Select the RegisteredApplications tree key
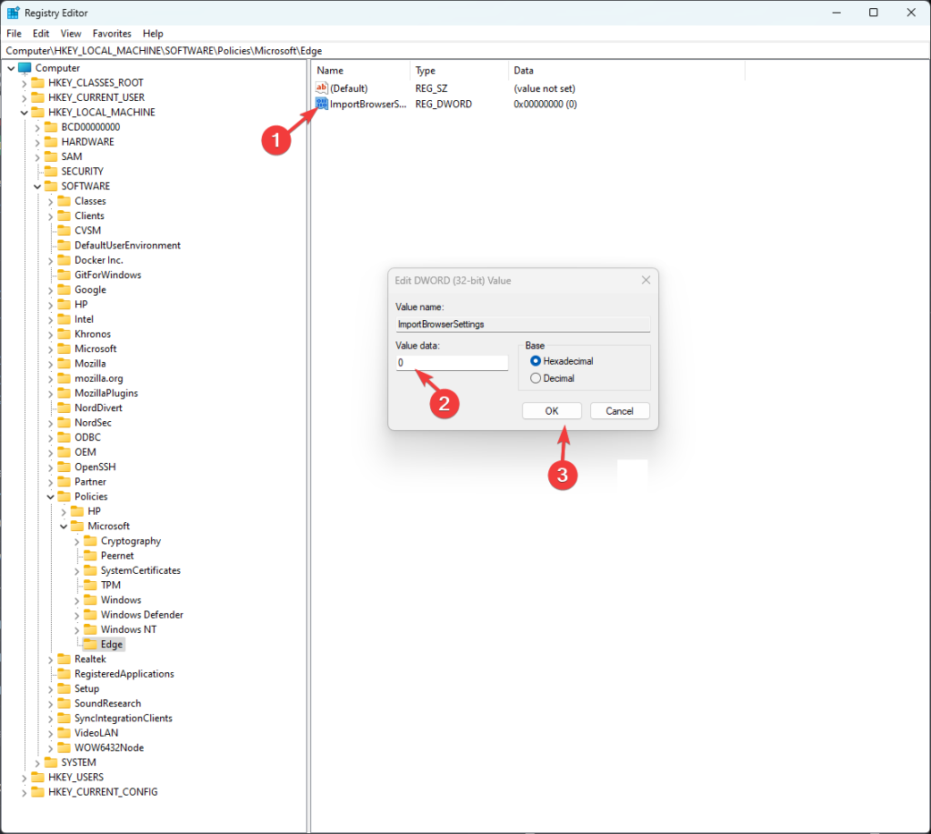 pyautogui.click(x=124, y=674)
